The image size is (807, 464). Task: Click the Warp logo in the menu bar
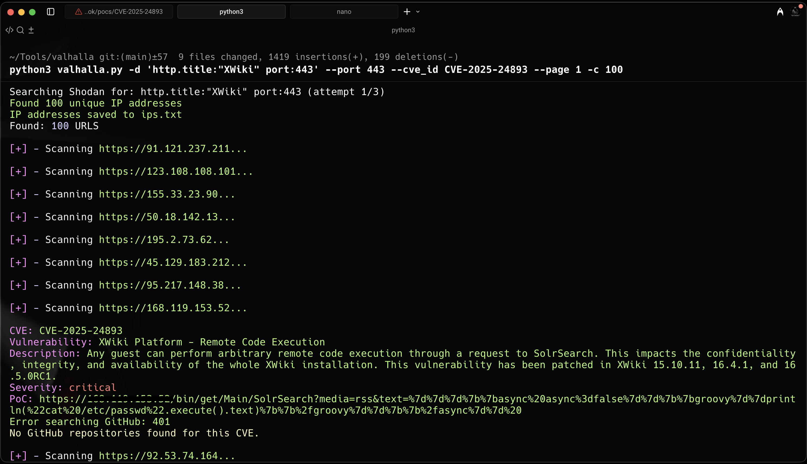pyautogui.click(x=780, y=11)
